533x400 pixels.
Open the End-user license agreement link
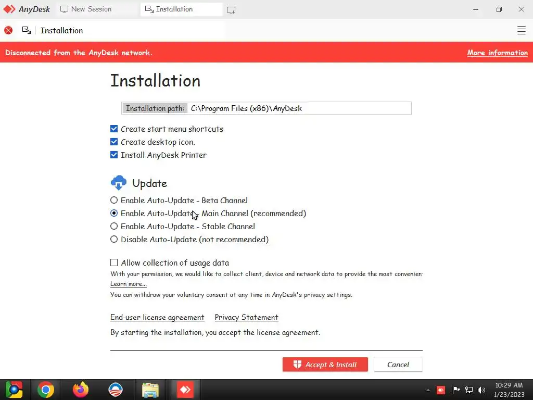157,317
